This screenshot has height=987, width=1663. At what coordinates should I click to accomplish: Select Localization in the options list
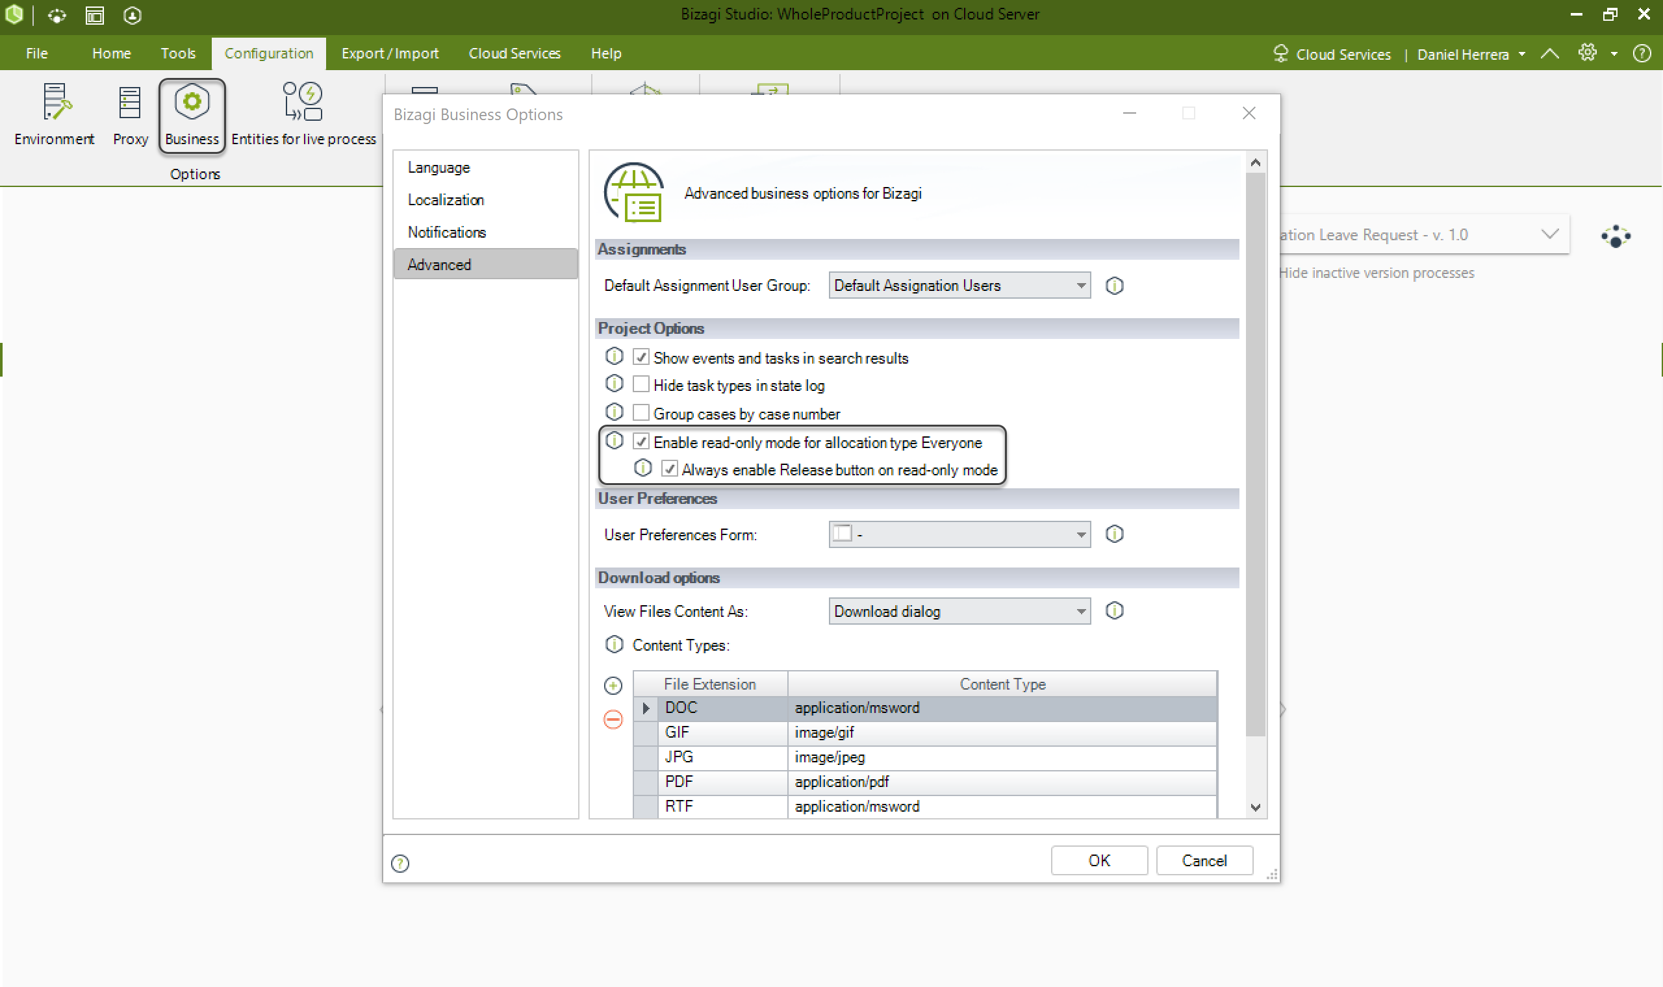point(486,199)
